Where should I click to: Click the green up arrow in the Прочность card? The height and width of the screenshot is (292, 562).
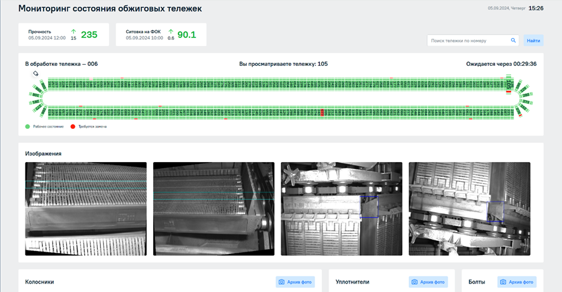[73, 31]
